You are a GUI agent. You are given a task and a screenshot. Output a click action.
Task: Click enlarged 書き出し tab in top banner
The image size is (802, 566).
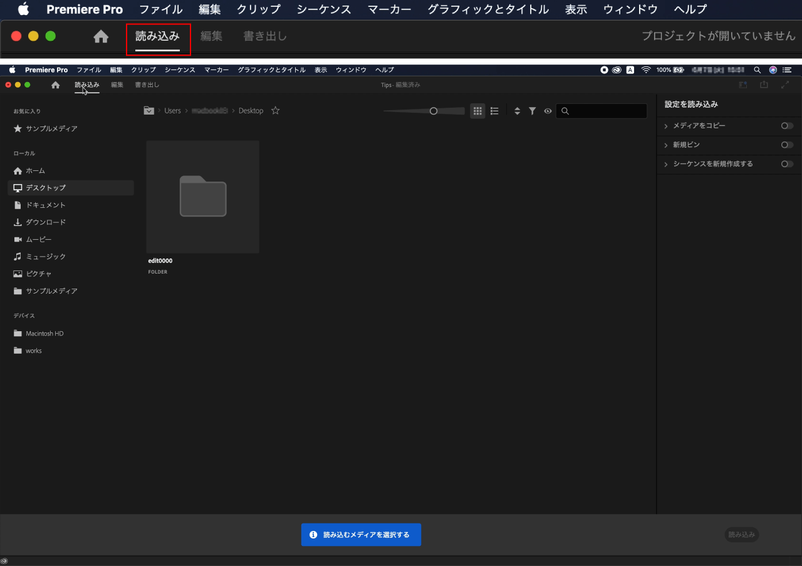(x=265, y=36)
